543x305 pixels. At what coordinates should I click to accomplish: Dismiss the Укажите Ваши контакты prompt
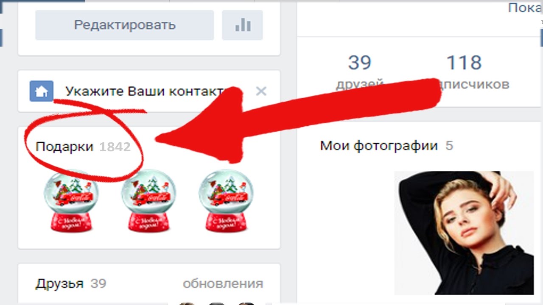tap(261, 91)
